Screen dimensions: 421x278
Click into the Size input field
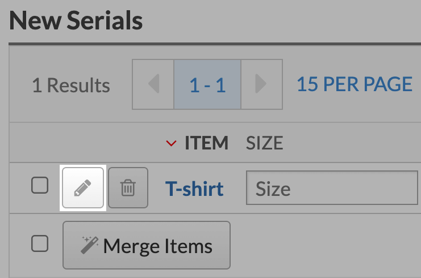pyautogui.click(x=332, y=188)
